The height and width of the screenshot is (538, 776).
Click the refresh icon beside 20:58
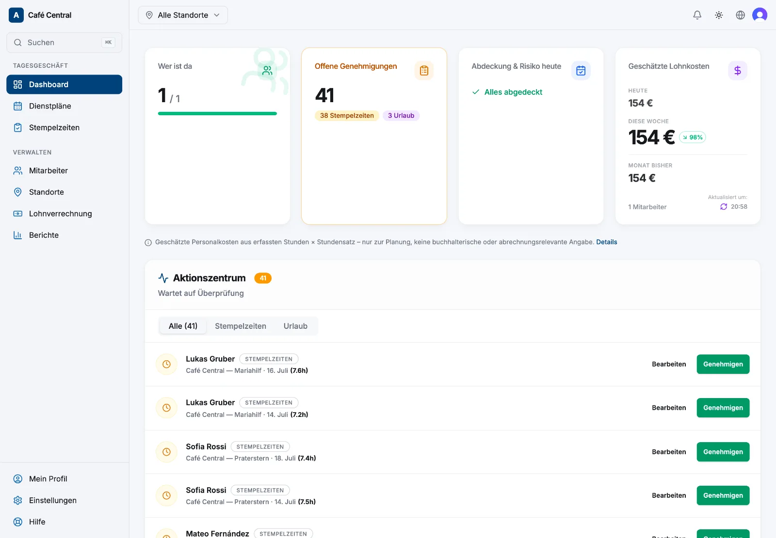pyautogui.click(x=724, y=207)
